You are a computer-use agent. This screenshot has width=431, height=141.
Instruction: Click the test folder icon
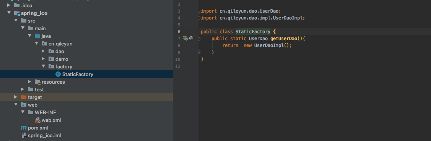pyautogui.click(x=31, y=89)
